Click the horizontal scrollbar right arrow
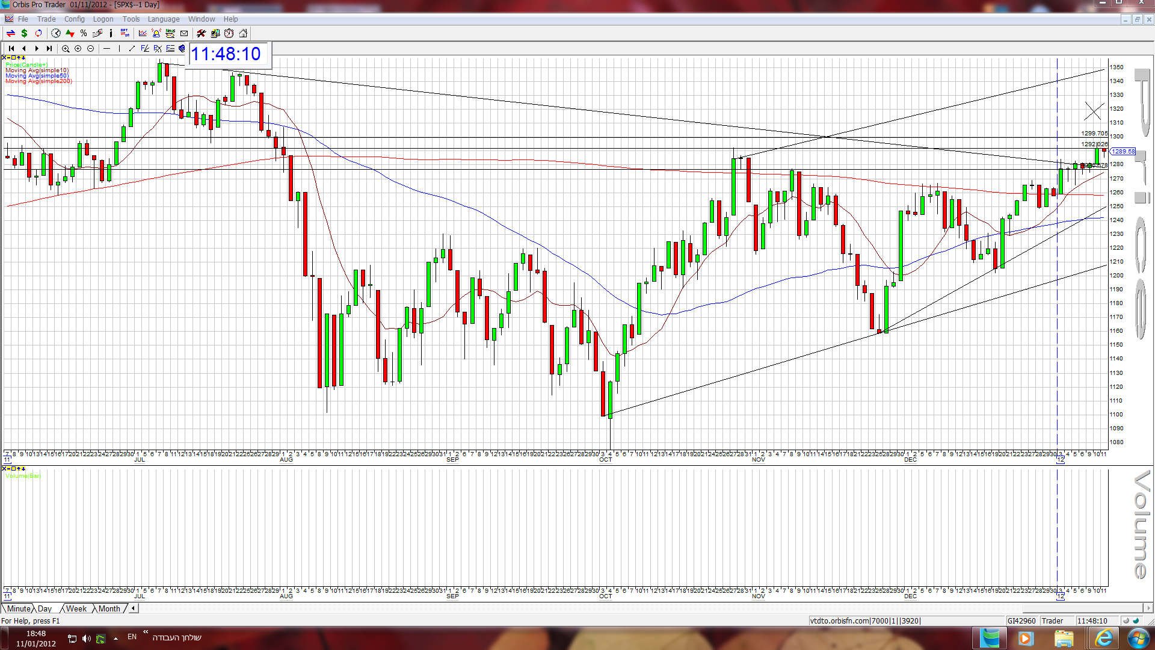 (1148, 608)
